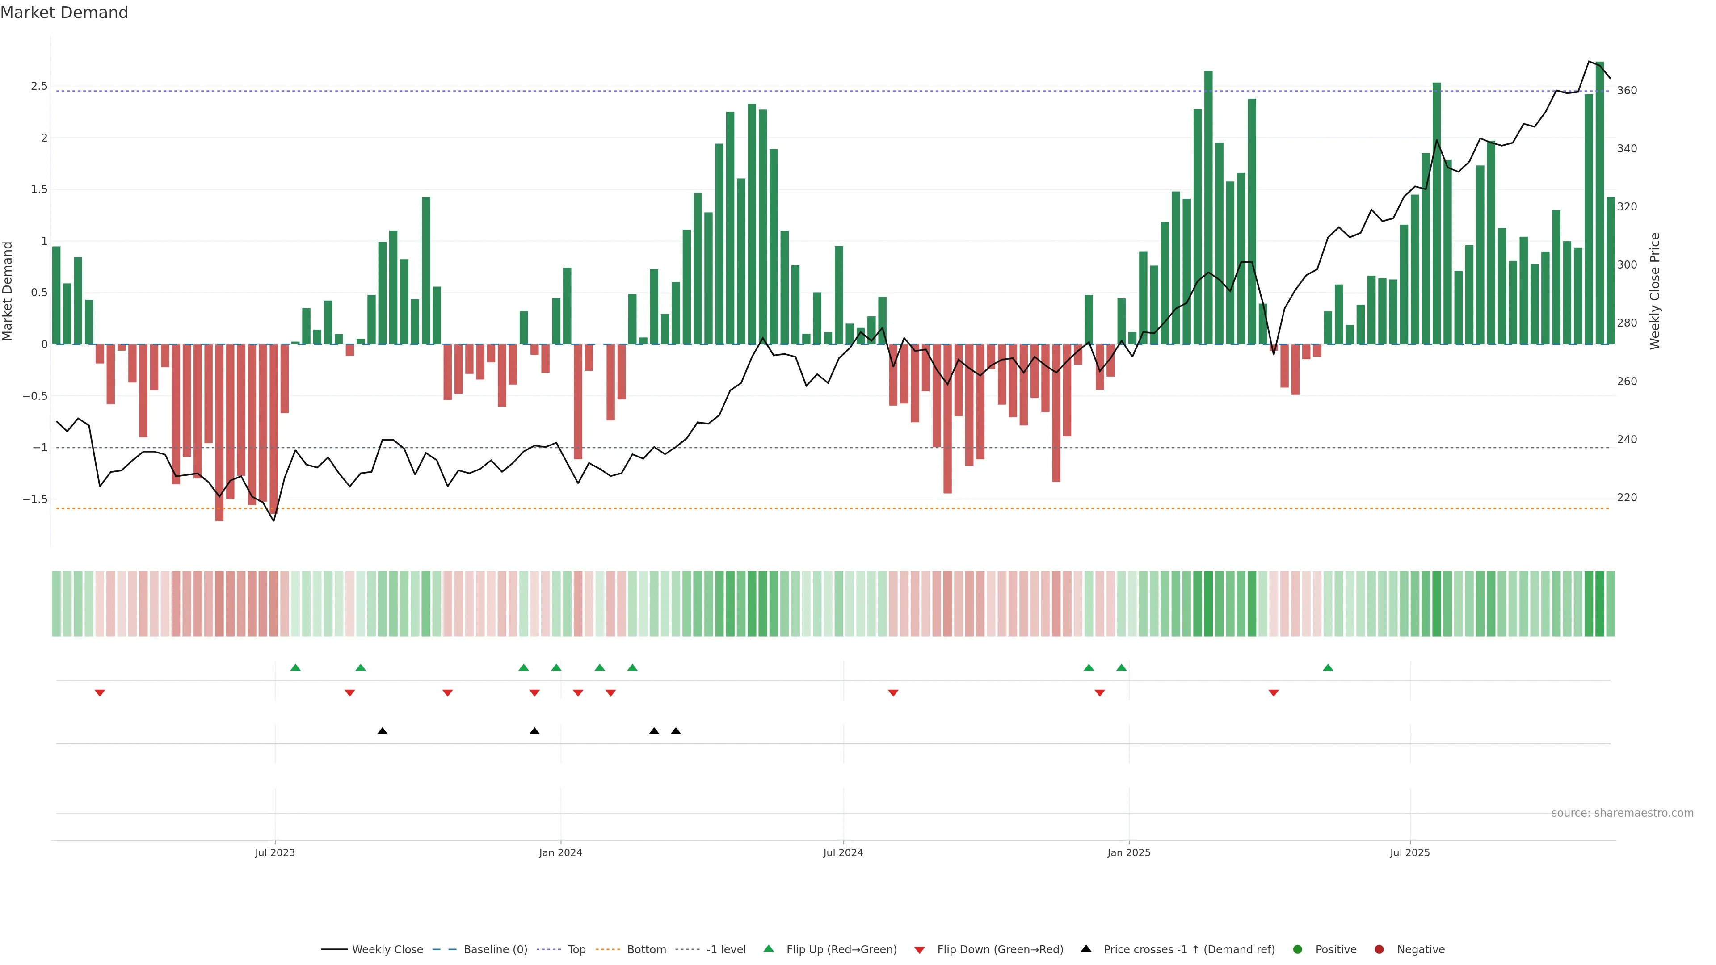Click Flip Down red triangle legend icon
1716x965 pixels.
[x=919, y=950]
